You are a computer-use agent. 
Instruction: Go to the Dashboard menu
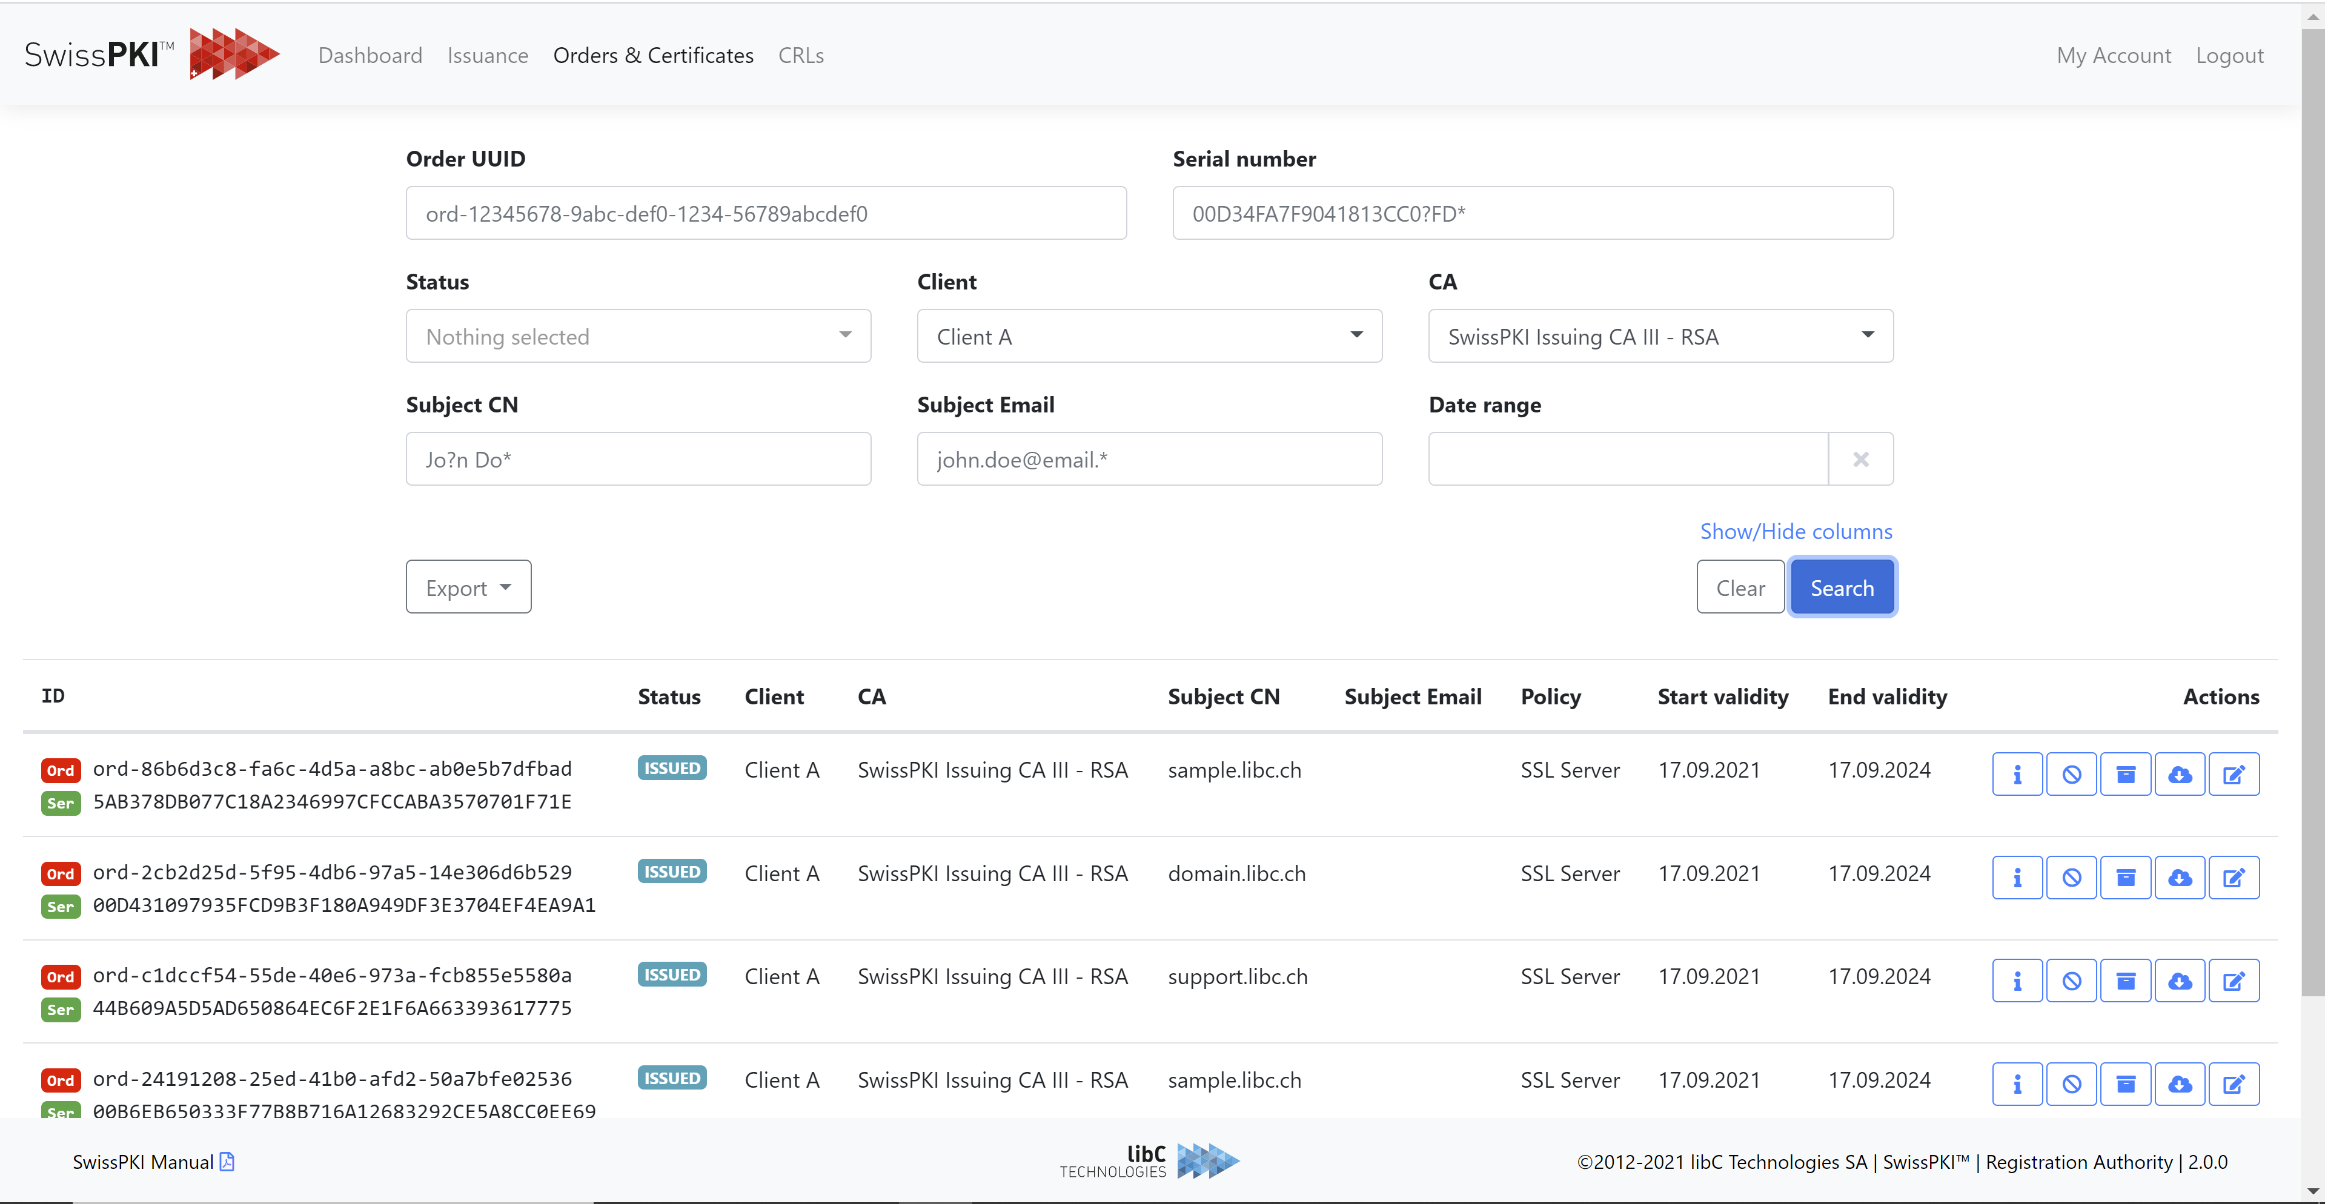click(370, 56)
